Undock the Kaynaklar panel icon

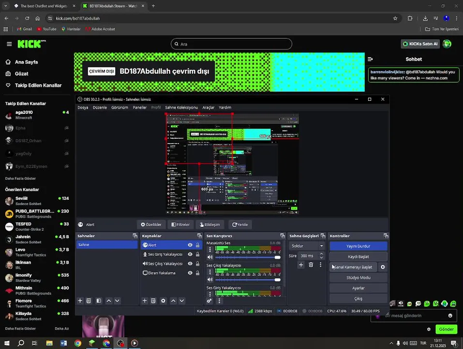200,236
